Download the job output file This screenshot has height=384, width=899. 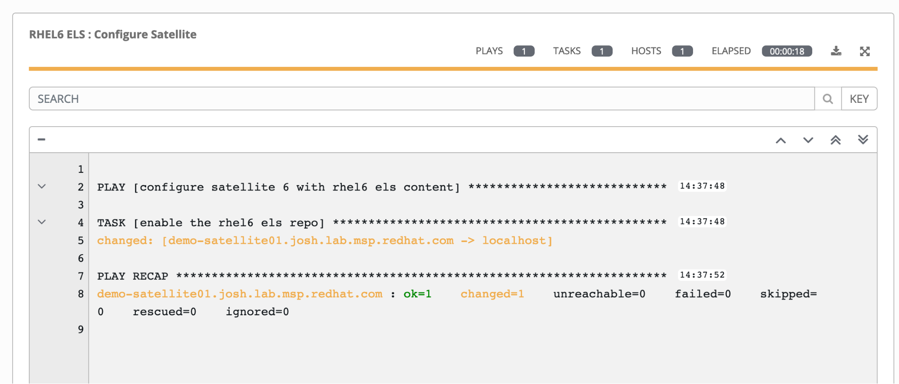(836, 51)
